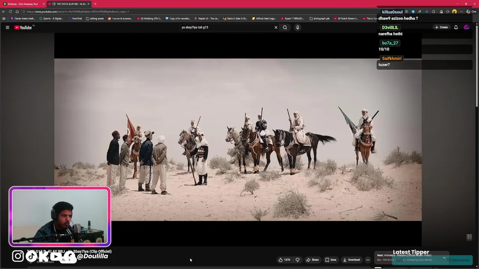Viewport: 479px width, 269px height.
Task: Focus the browser address bar URL
Action: (78, 12)
